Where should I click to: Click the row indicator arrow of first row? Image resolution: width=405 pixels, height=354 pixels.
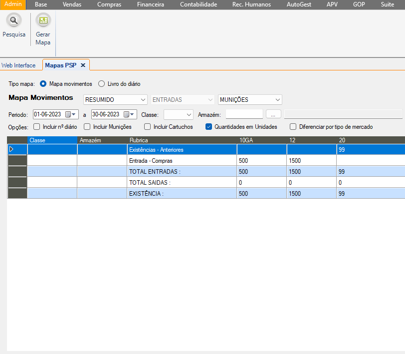pyautogui.click(x=12, y=149)
